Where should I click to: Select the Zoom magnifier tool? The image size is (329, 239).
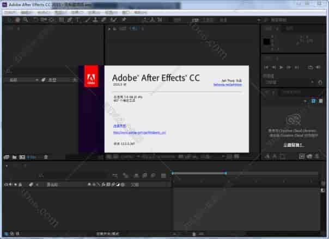click(25, 20)
